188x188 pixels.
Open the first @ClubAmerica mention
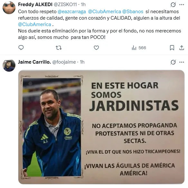pos(105,12)
